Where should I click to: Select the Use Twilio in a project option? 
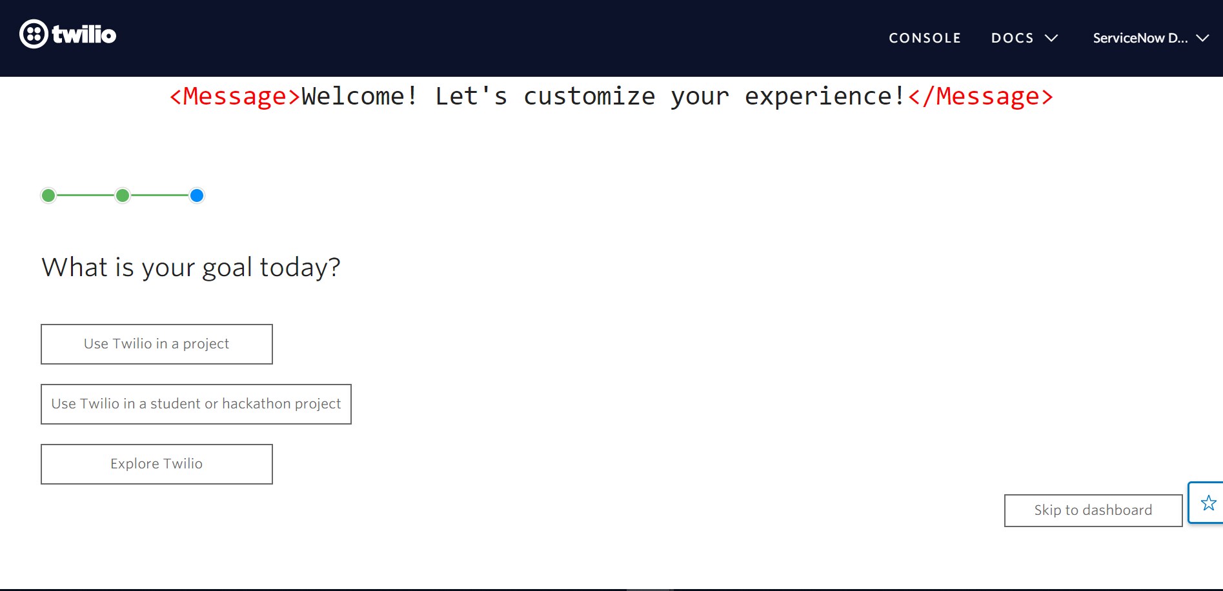(x=156, y=344)
